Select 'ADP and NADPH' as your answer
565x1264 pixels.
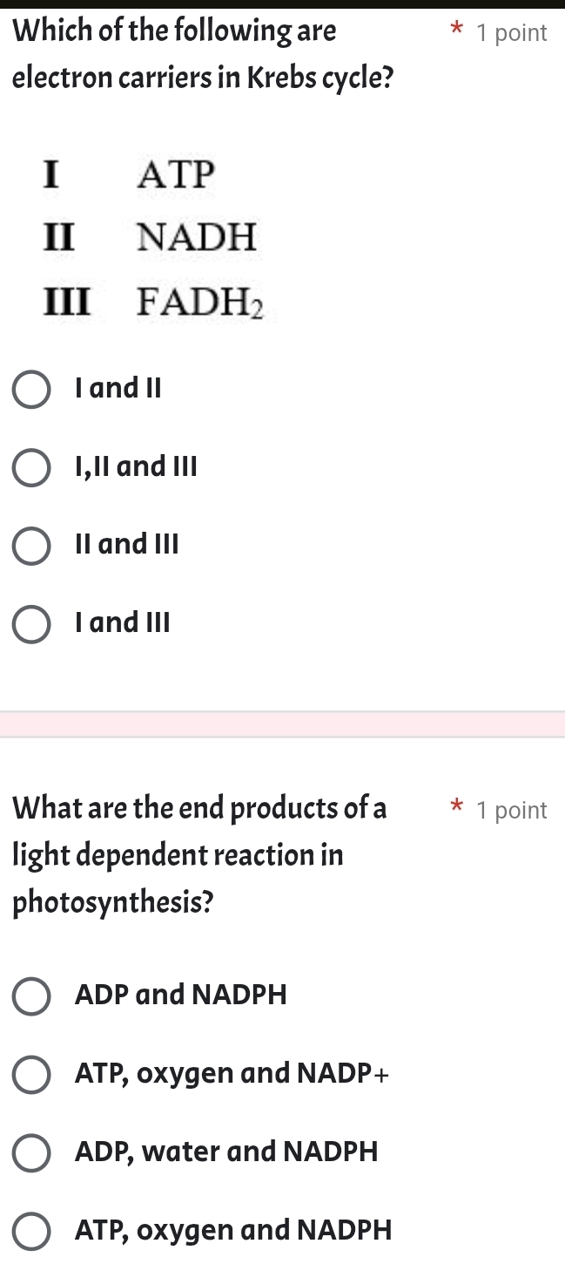pyautogui.click(x=30, y=997)
